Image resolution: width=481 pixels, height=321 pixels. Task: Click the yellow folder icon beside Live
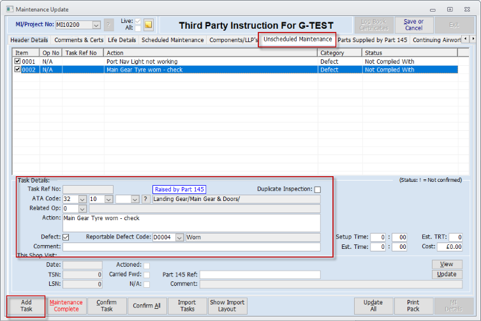pyautogui.click(x=148, y=25)
